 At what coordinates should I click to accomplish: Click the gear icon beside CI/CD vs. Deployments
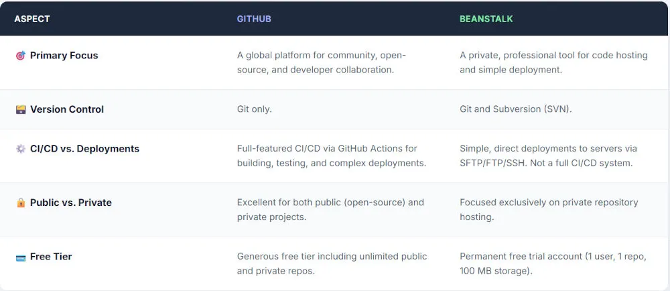pyautogui.click(x=21, y=149)
